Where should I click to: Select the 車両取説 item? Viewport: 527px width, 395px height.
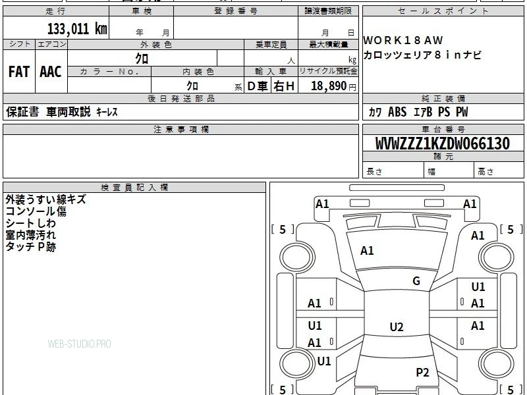point(69,112)
